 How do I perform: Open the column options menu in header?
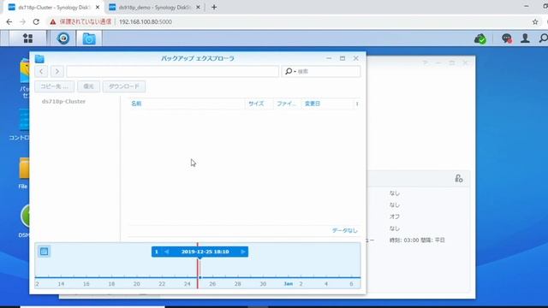click(x=357, y=104)
